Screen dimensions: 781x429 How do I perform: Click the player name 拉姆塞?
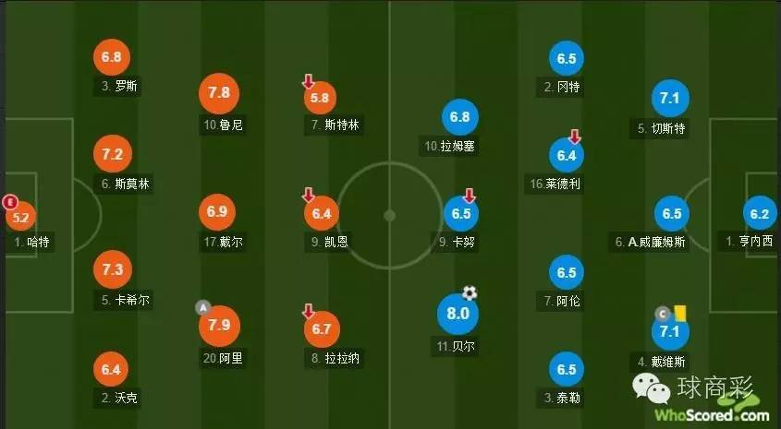pyautogui.click(x=450, y=146)
